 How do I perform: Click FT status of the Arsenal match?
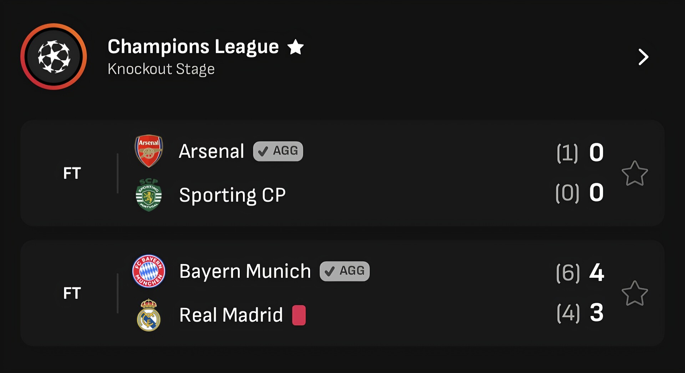coord(72,173)
